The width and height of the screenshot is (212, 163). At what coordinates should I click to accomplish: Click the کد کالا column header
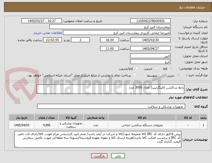click(188, 118)
